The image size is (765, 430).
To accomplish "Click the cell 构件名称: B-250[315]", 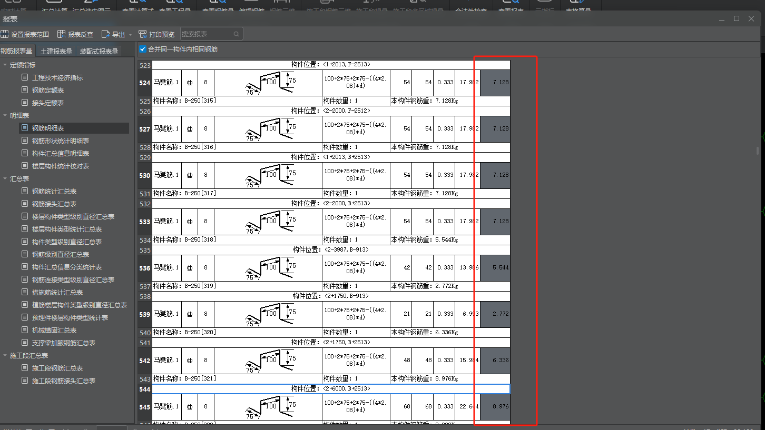I will pos(237,101).
